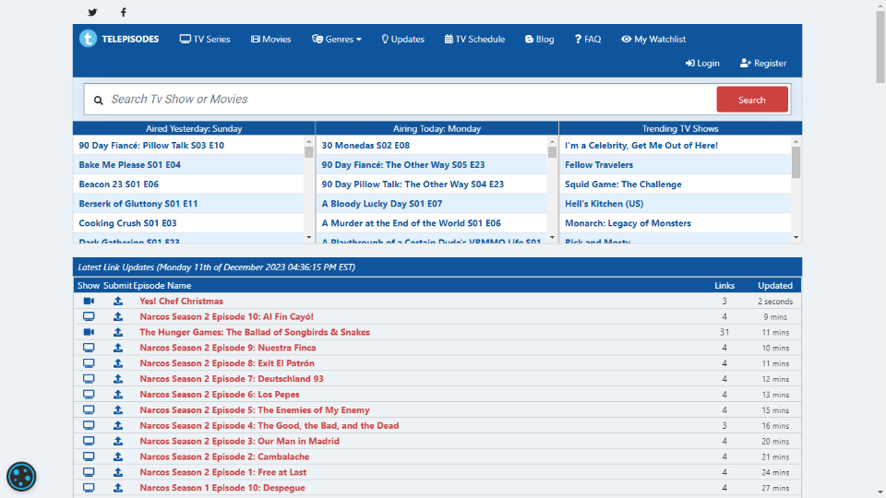This screenshot has height=498, width=886.
Task: Open Bake Me Please S01 E04
Action: coord(130,165)
